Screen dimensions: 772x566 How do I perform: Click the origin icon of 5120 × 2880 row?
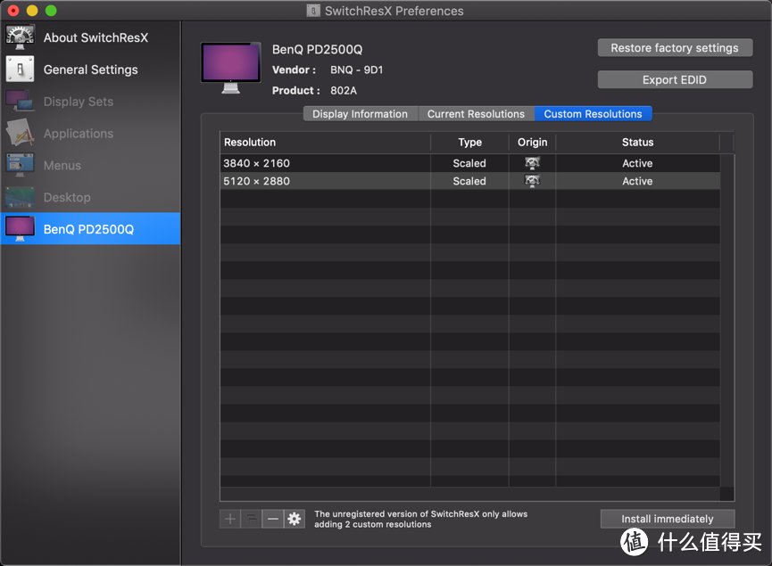coord(532,181)
